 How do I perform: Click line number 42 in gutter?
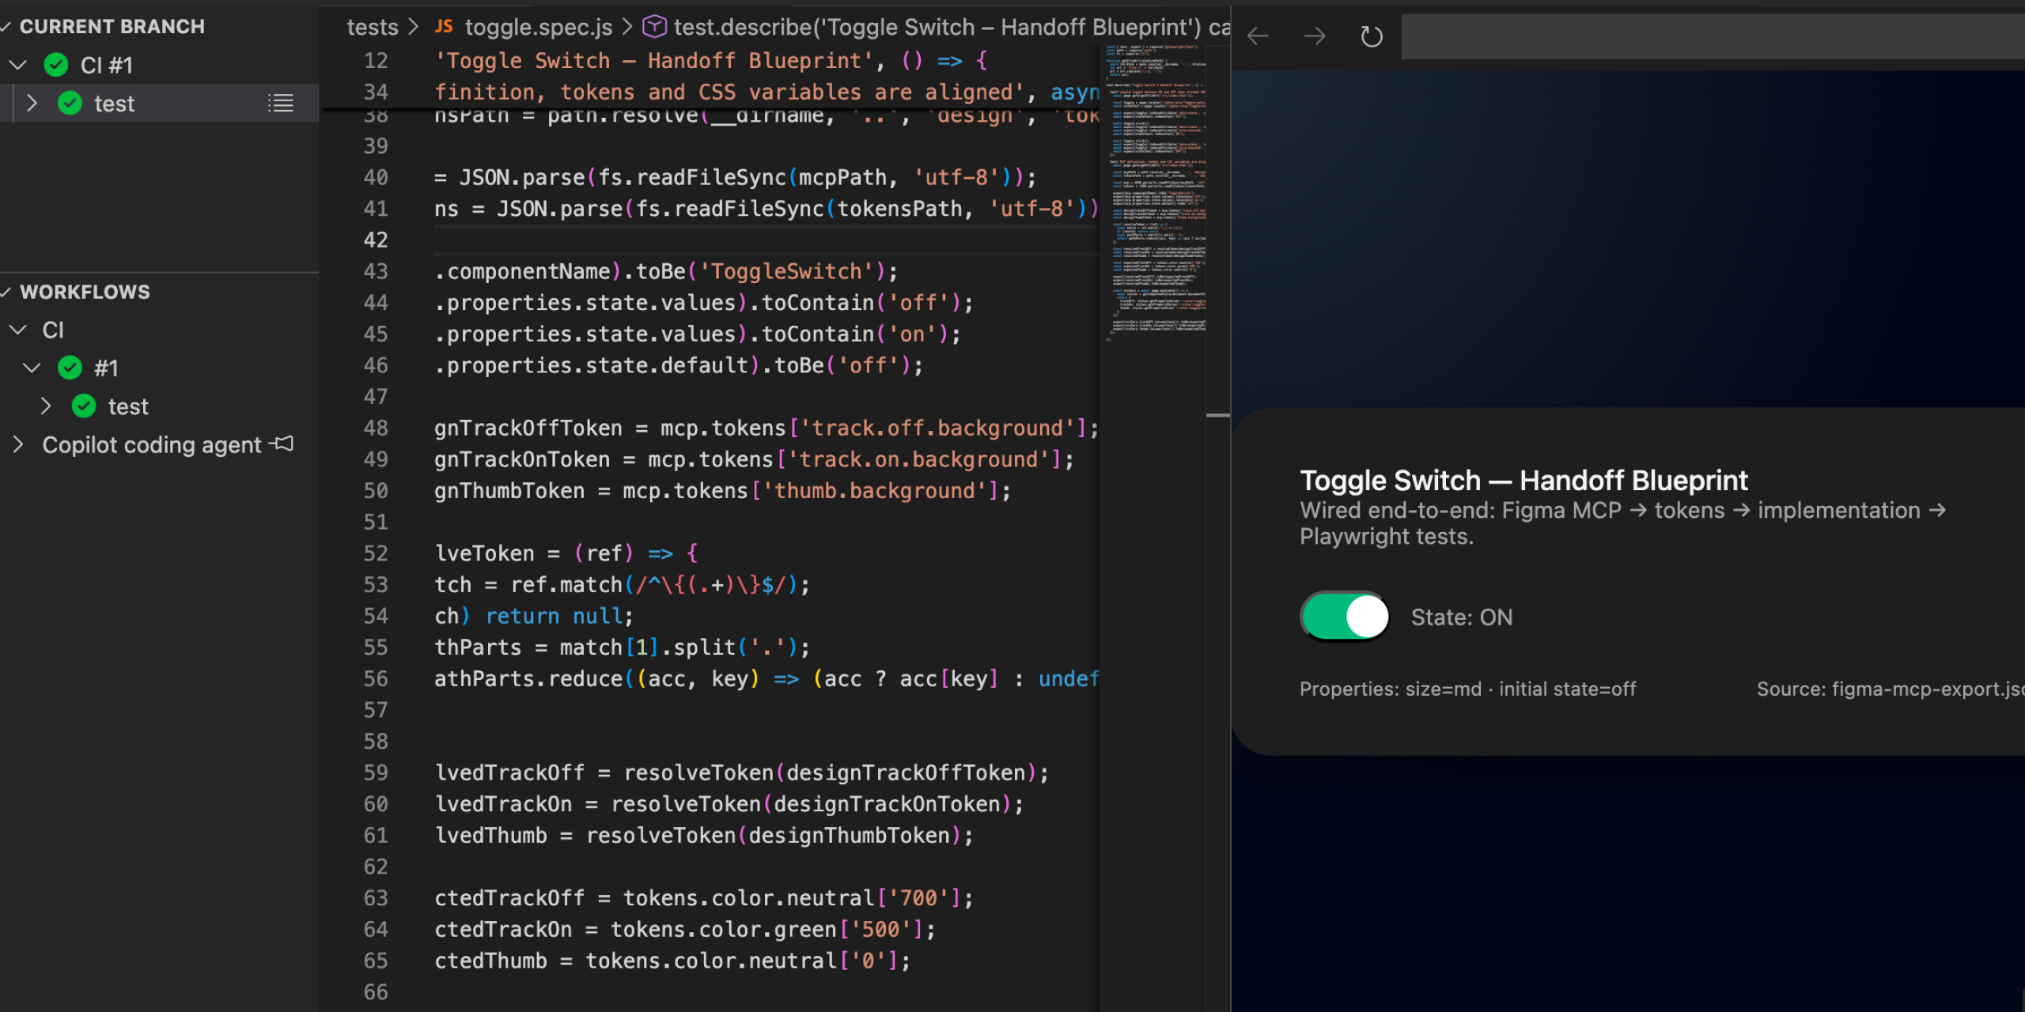pyautogui.click(x=376, y=240)
